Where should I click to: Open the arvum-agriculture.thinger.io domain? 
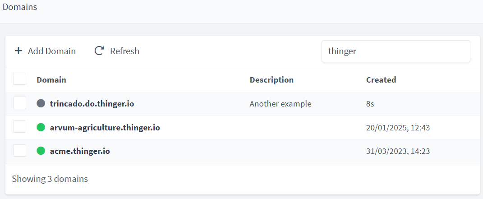click(x=105, y=128)
